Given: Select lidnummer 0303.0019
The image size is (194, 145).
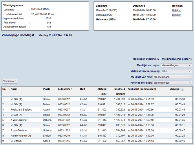Looking at the screenshot, I should [64, 136].
